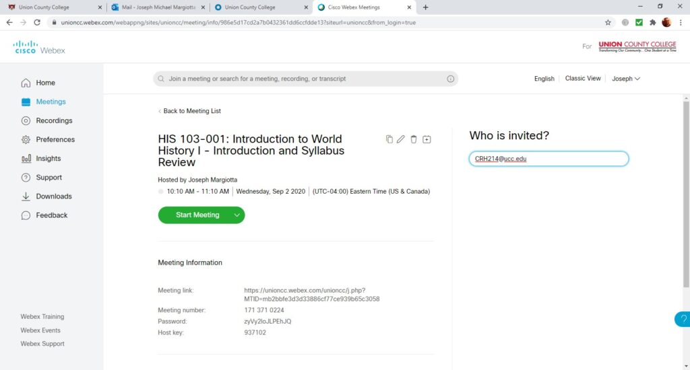Open the blue help bubble icon
690x370 pixels.
coord(683,319)
